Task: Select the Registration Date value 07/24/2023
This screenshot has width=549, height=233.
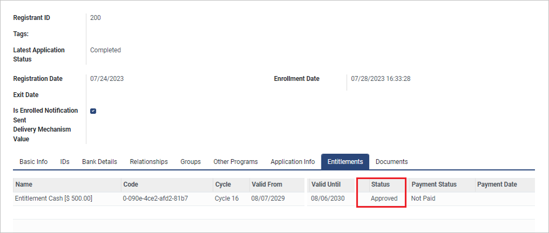Action: click(107, 79)
